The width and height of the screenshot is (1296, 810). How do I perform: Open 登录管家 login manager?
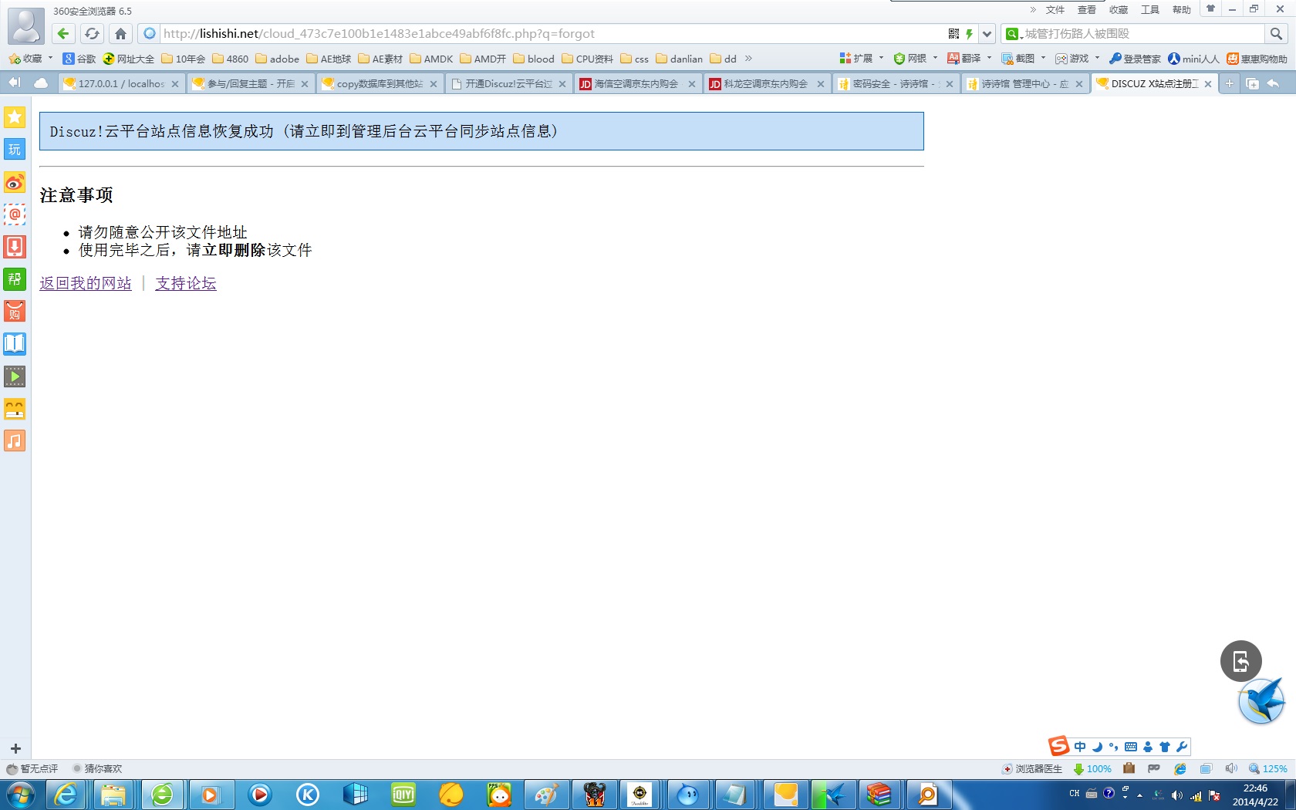coord(1135,59)
